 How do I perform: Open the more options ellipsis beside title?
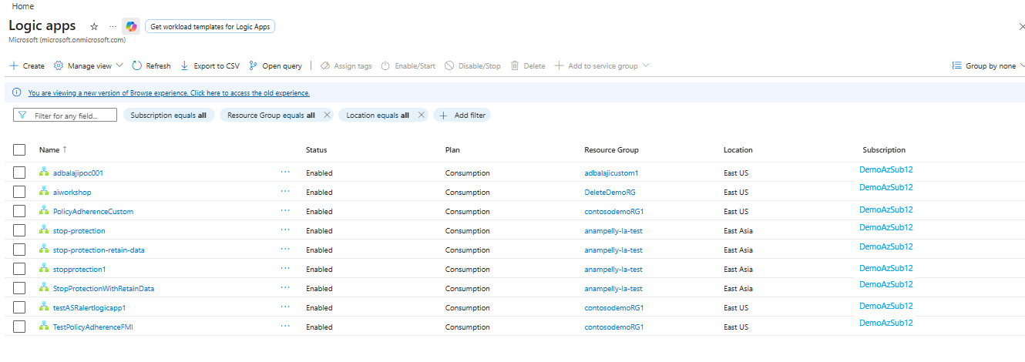pyautogui.click(x=113, y=26)
